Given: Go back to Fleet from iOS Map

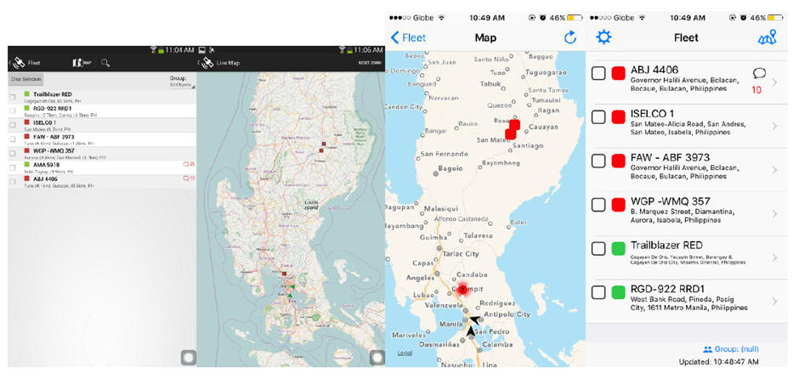Looking at the screenshot, I should pyautogui.click(x=408, y=37).
